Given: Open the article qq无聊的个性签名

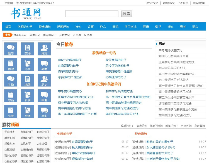Looking at the screenshot, I should [x=70, y=77].
